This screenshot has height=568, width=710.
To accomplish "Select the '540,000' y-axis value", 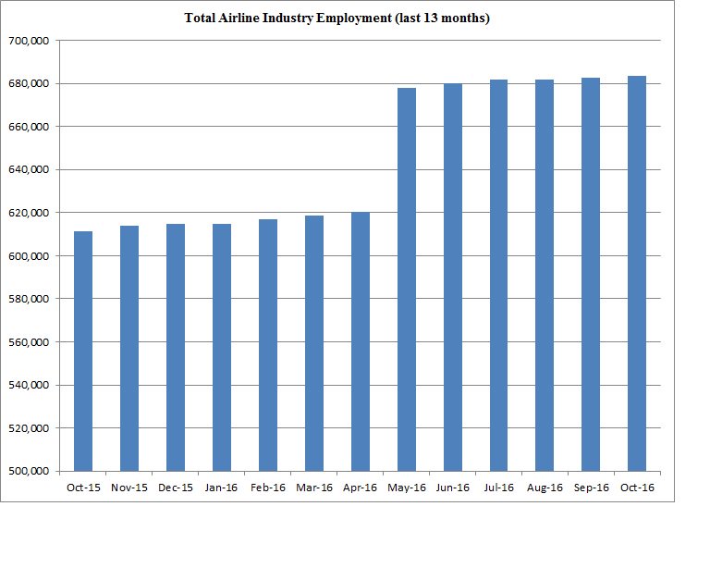I will point(29,385).
